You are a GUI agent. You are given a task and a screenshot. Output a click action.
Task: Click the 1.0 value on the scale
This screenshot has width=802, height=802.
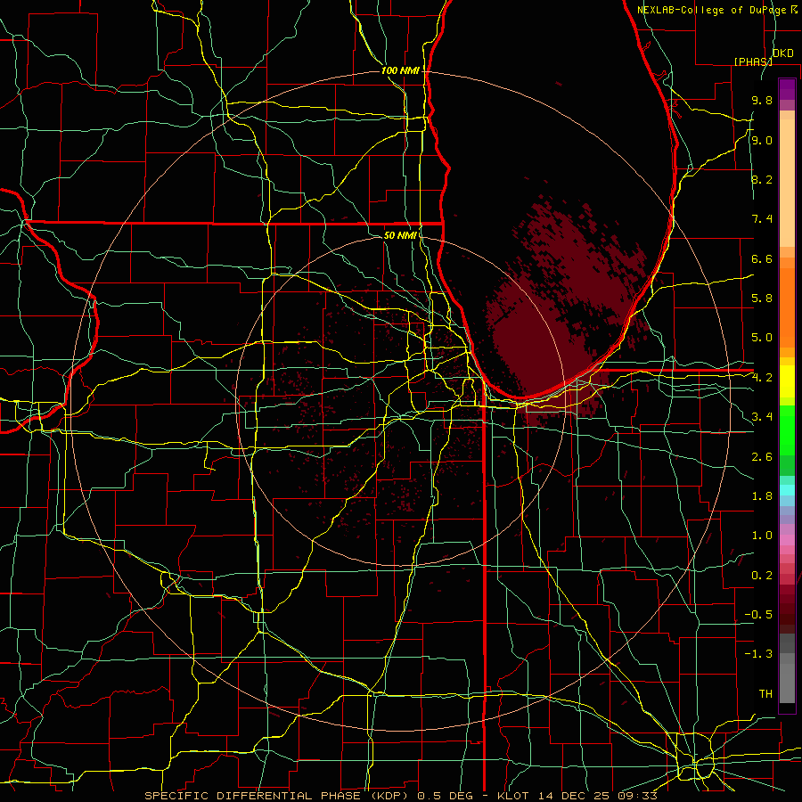[762, 536]
